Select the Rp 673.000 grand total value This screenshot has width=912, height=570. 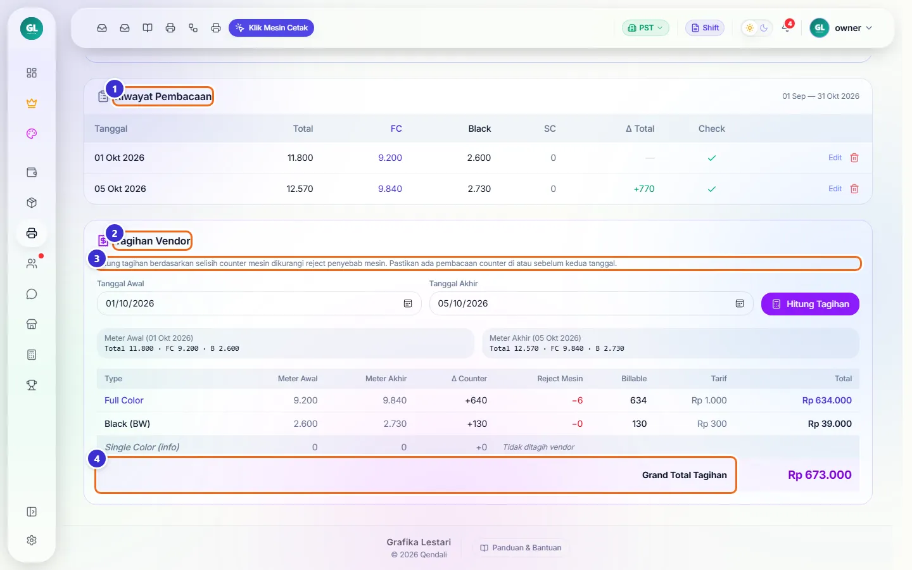pyautogui.click(x=820, y=475)
